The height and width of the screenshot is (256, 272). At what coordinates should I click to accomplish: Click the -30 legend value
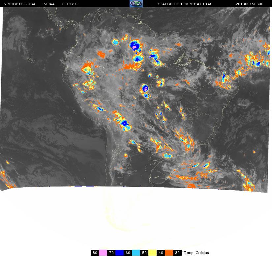(x=177, y=252)
